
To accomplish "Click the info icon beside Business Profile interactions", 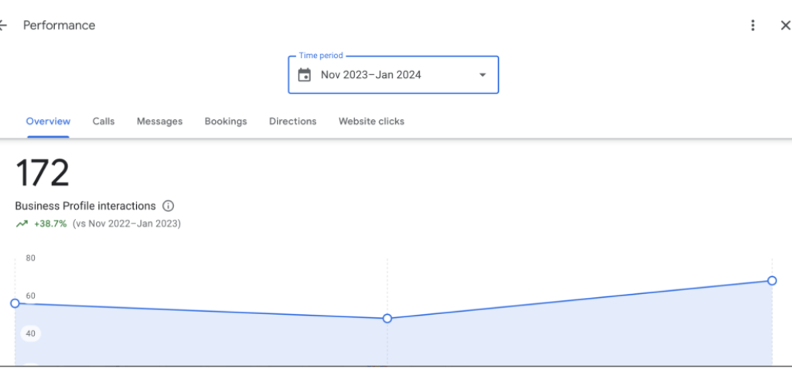I will (169, 207).
